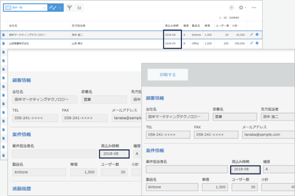Click 案件情報 heading in the detail form
Image resolution: width=295 pixels, height=196 pixels.
pyautogui.click(x=22, y=134)
